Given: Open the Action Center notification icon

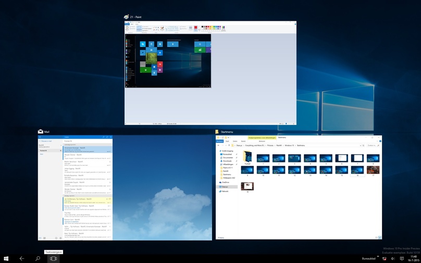Looking at the screenshot, I should tap(402, 258).
